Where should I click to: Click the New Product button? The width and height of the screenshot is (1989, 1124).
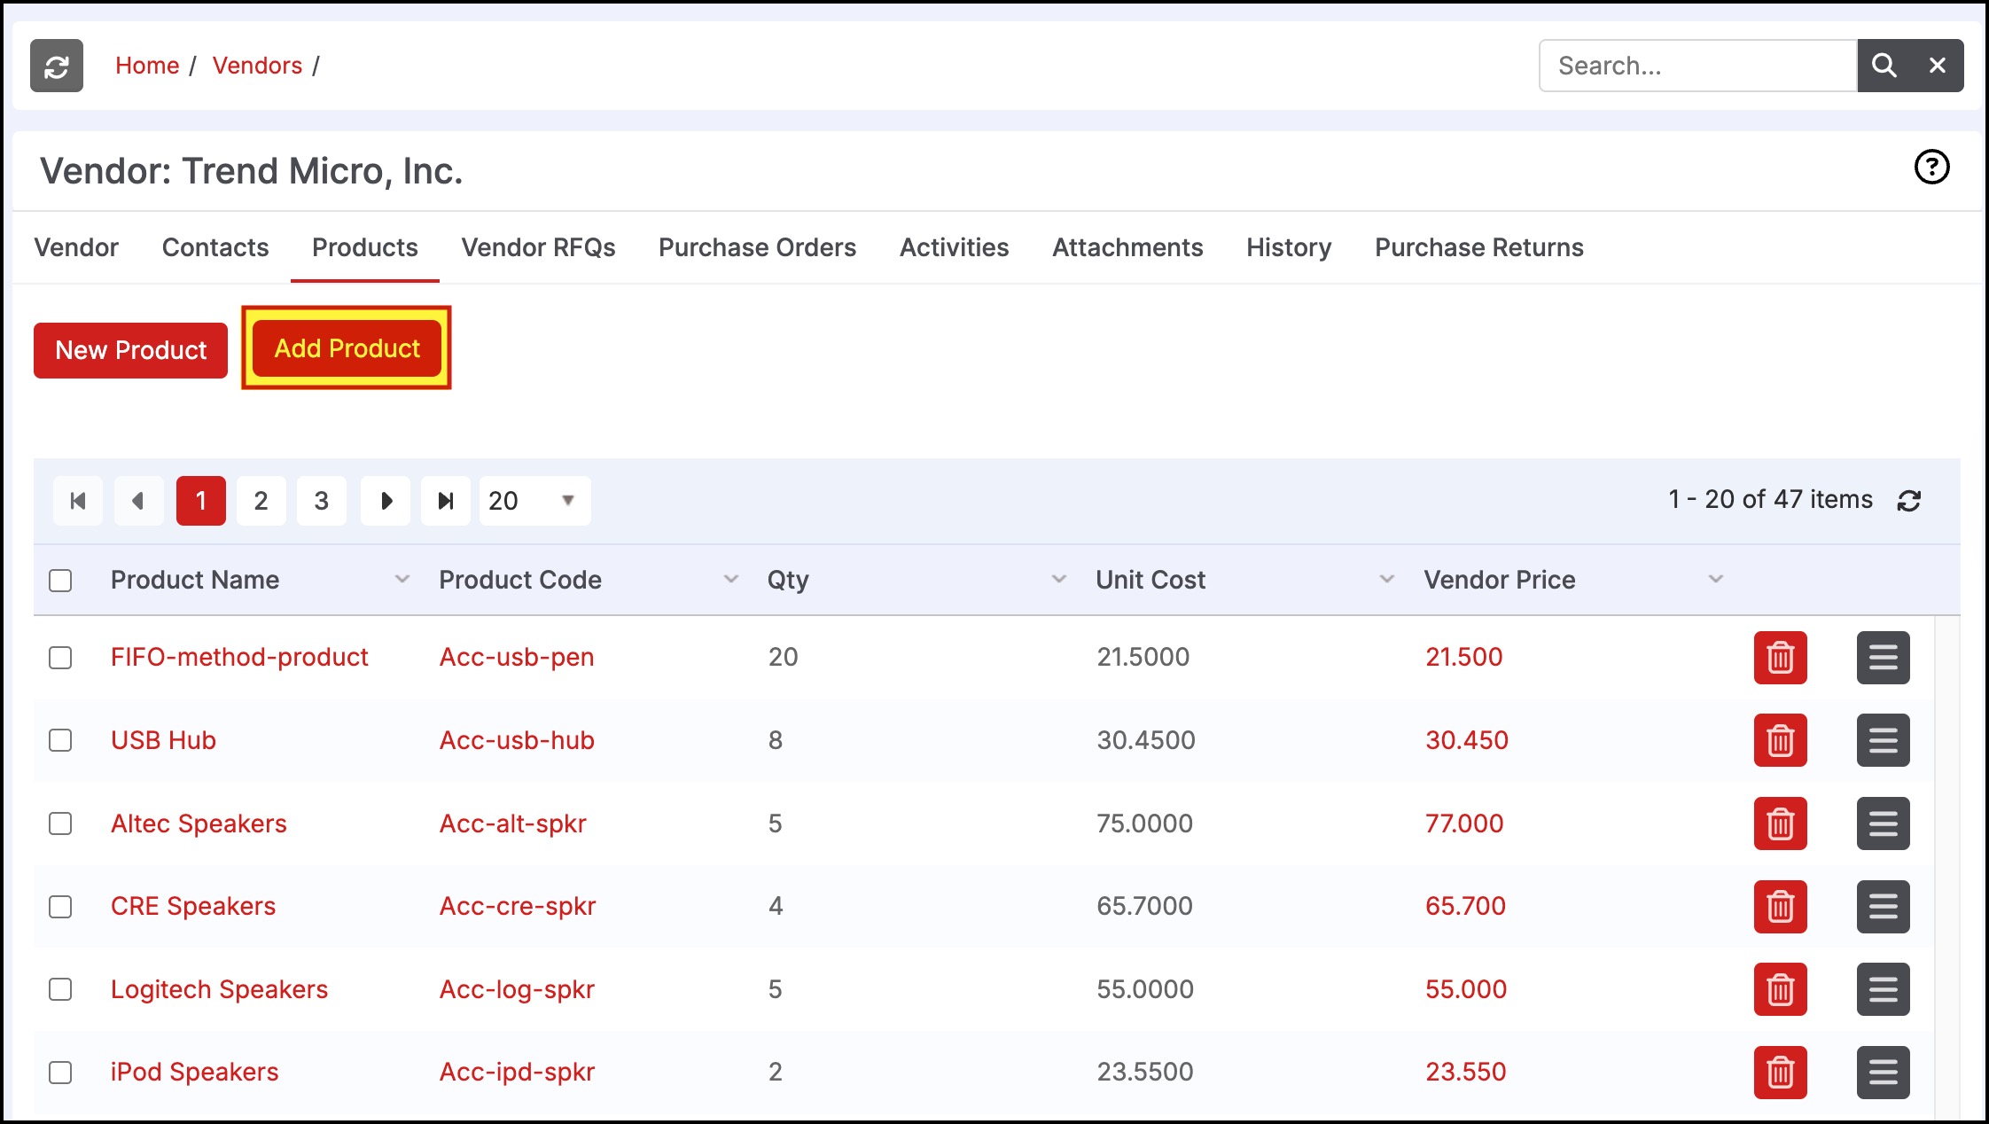[131, 350]
